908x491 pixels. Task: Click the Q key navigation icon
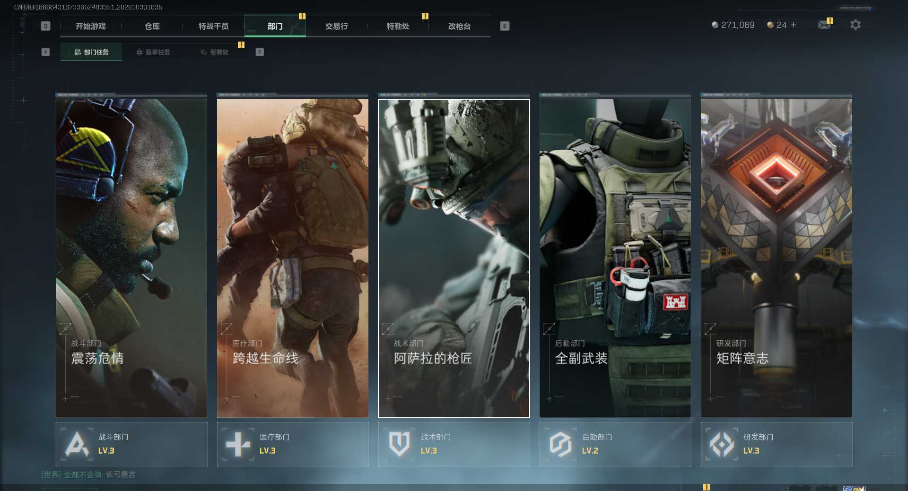tap(45, 26)
